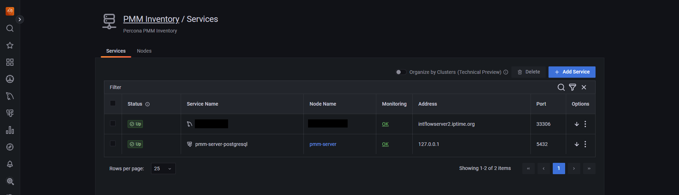Tick the select-all checkbox in table header
This screenshot has height=195, width=679.
coord(113,103)
